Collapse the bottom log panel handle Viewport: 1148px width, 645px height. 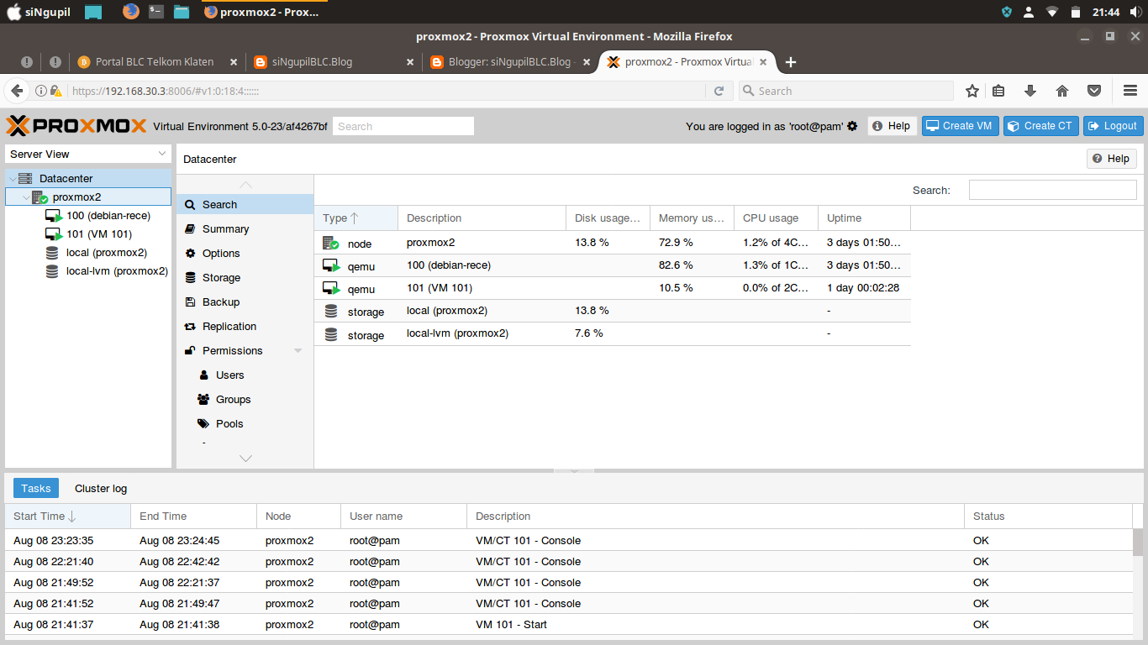[575, 471]
